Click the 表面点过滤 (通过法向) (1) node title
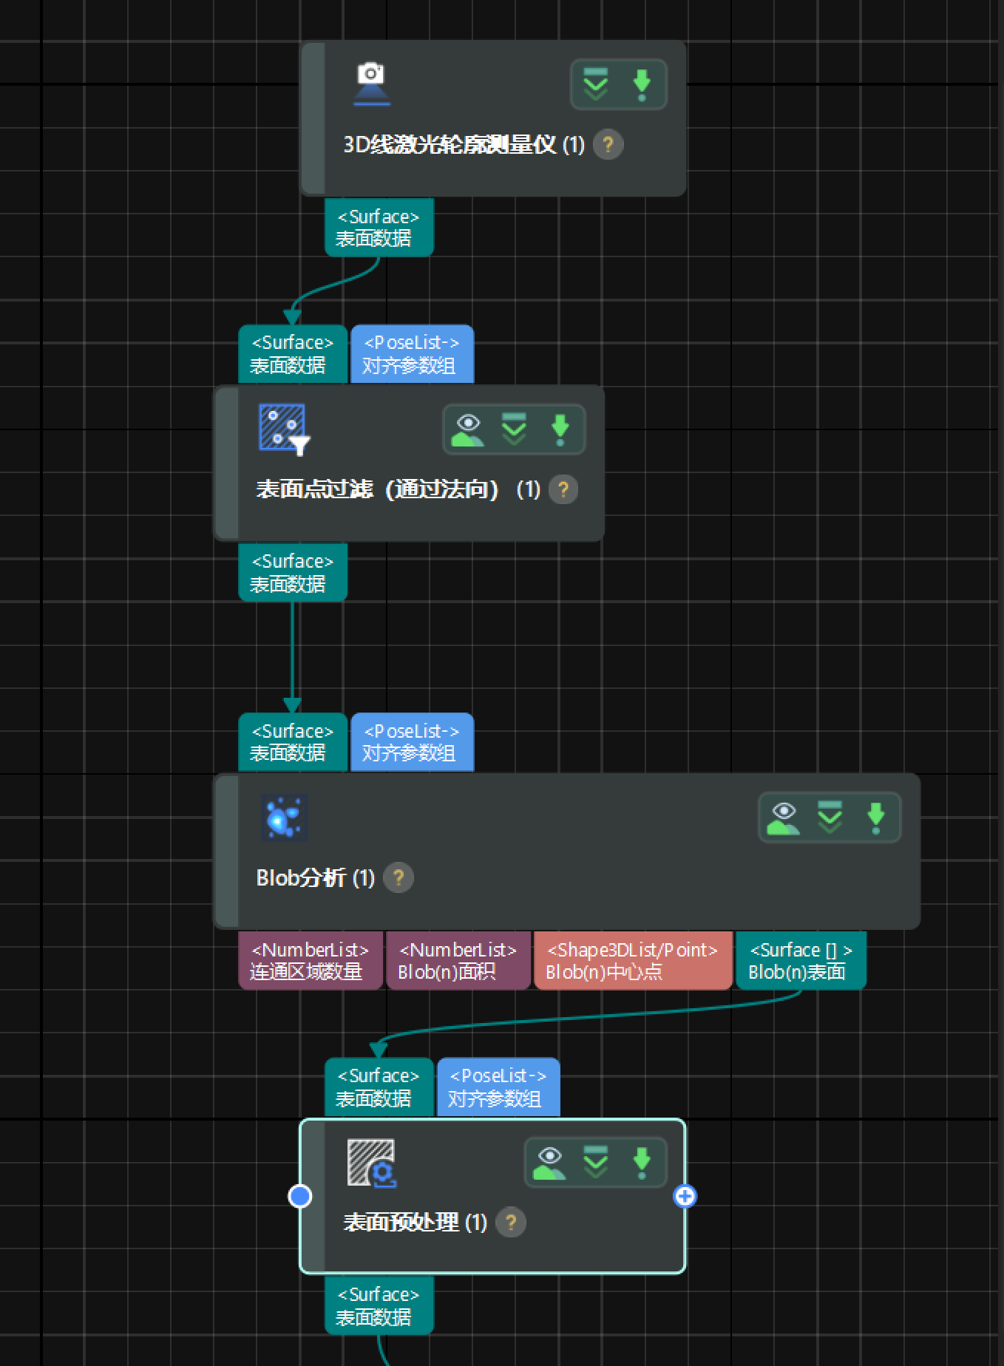This screenshot has height=1366, width=1004. click(398, 489)
